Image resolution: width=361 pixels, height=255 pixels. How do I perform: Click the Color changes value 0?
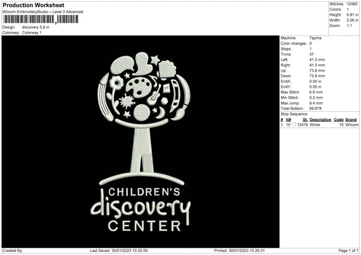310,43
